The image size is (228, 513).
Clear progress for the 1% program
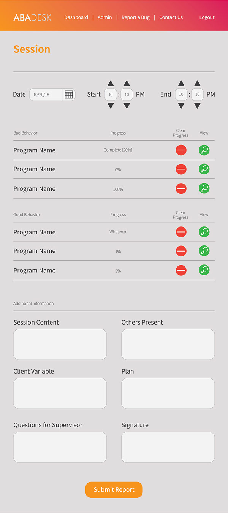pos(181,251)
